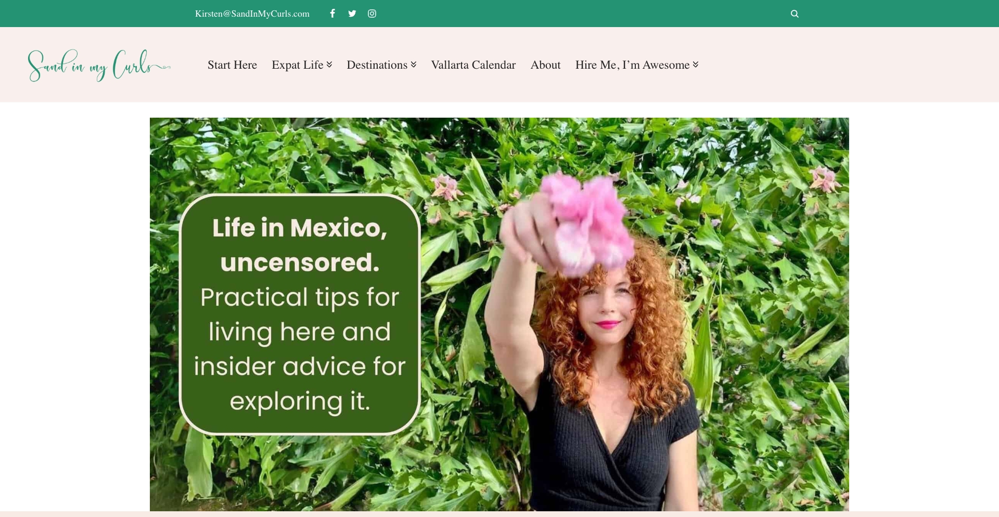
Task: Click the Sand in my Curls logo
Action: (98, 65)
